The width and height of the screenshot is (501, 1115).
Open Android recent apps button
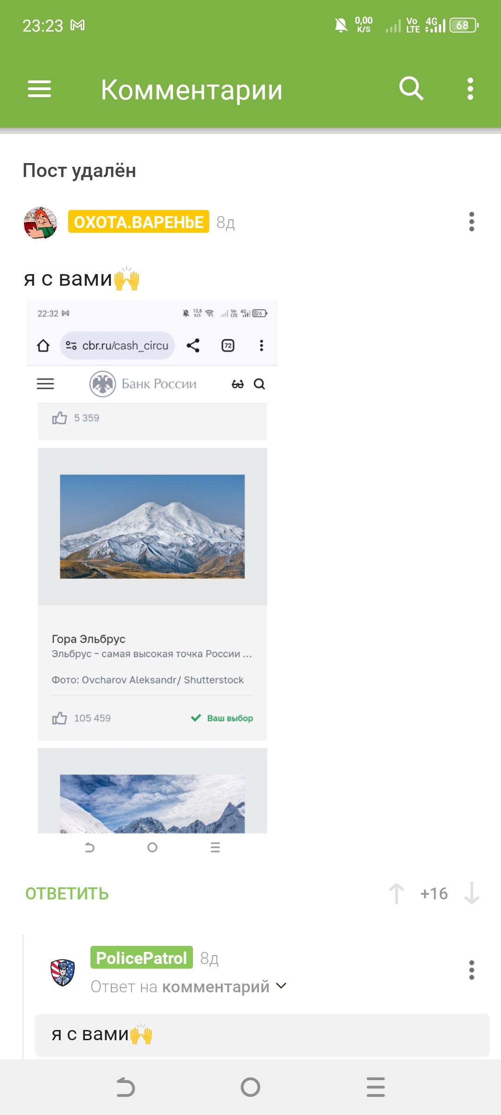[x=375, y=1087]
